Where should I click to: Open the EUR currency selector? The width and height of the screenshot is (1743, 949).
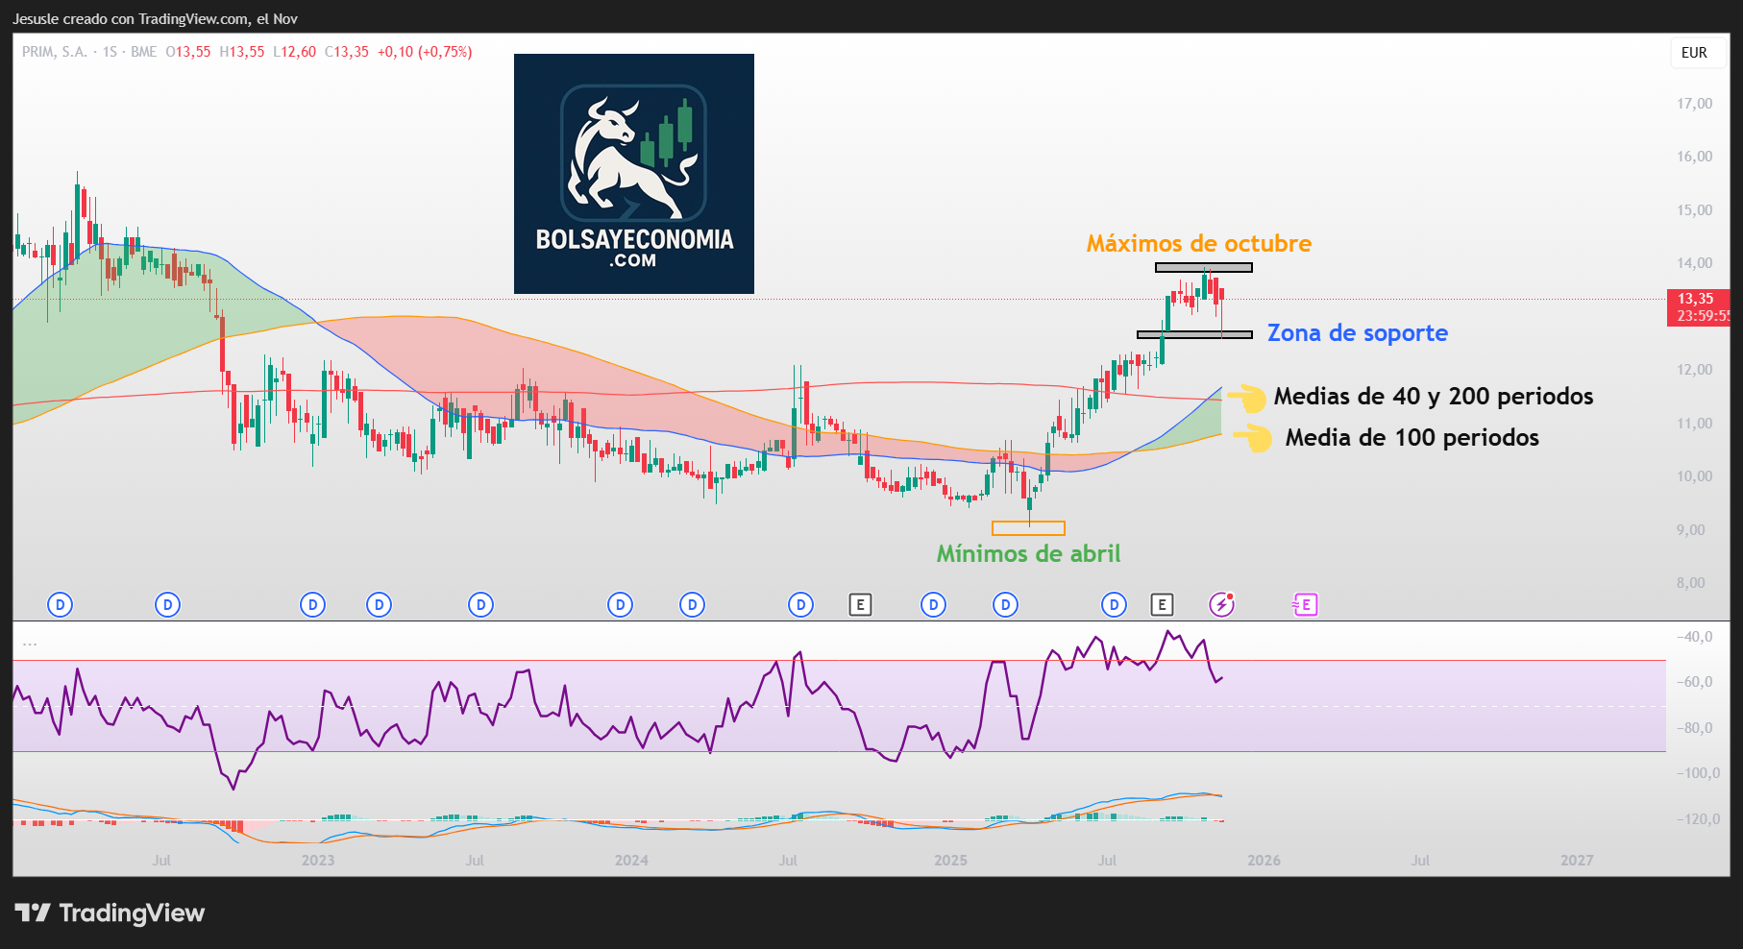click(1694, 53)
